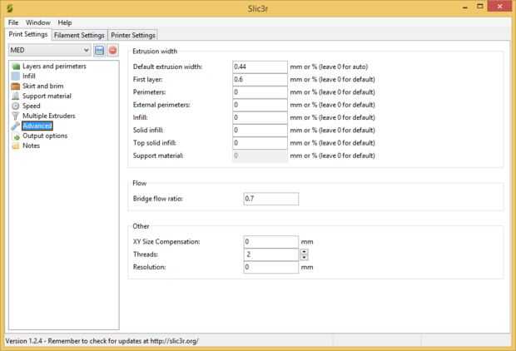Open the Window menu
This screenshot has height=351, width=516.
[38, 22]
